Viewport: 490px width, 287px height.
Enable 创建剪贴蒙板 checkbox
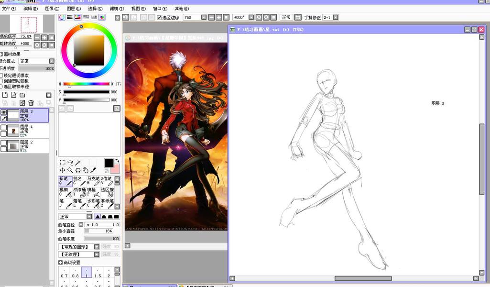point(1,81)
